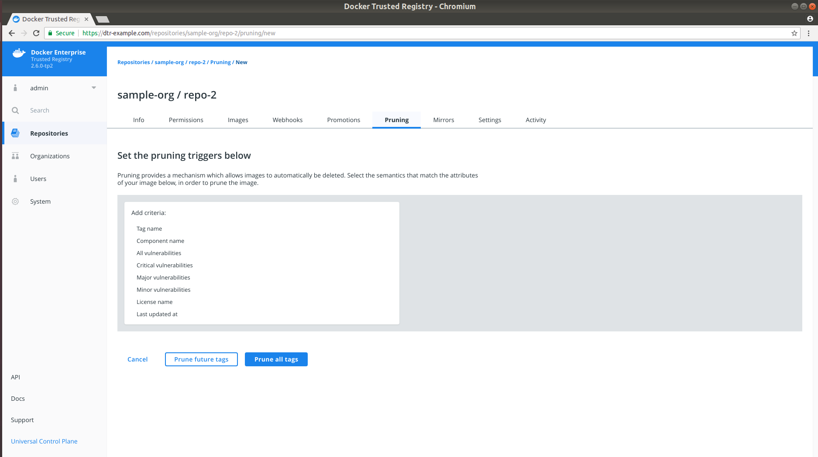
Task: Open the Chromium three-dot menu
Action: tap(808, 33)
